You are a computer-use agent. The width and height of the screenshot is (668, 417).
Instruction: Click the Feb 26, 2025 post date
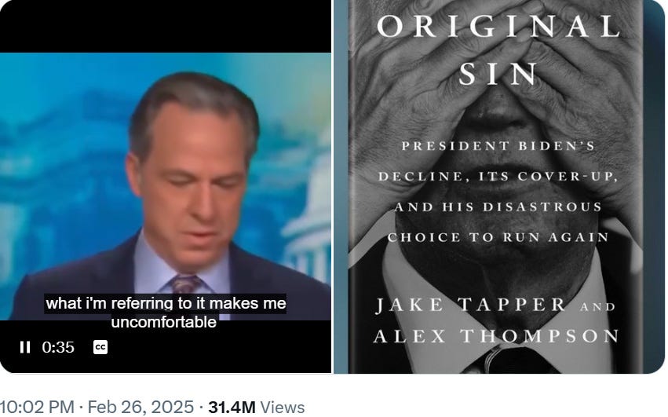click(x=141, y=407)
